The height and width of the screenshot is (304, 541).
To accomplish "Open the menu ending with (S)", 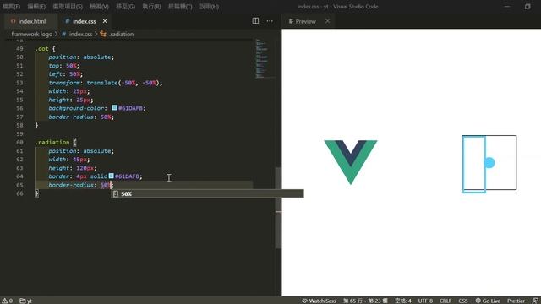I will pyautogui.click(x=68, y=7).
